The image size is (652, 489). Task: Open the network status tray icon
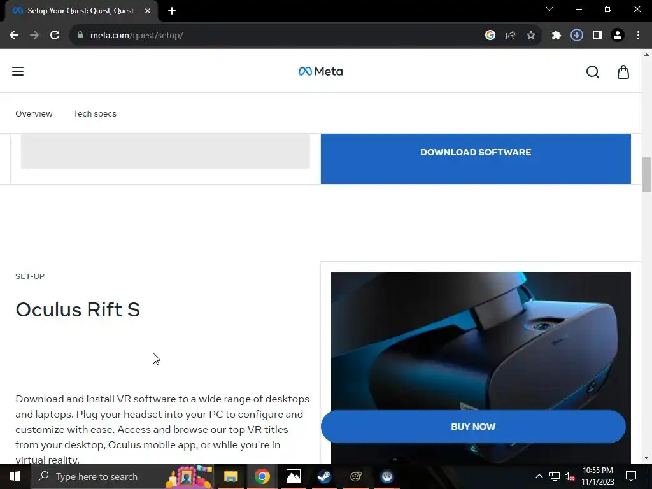tap(555, 476)
